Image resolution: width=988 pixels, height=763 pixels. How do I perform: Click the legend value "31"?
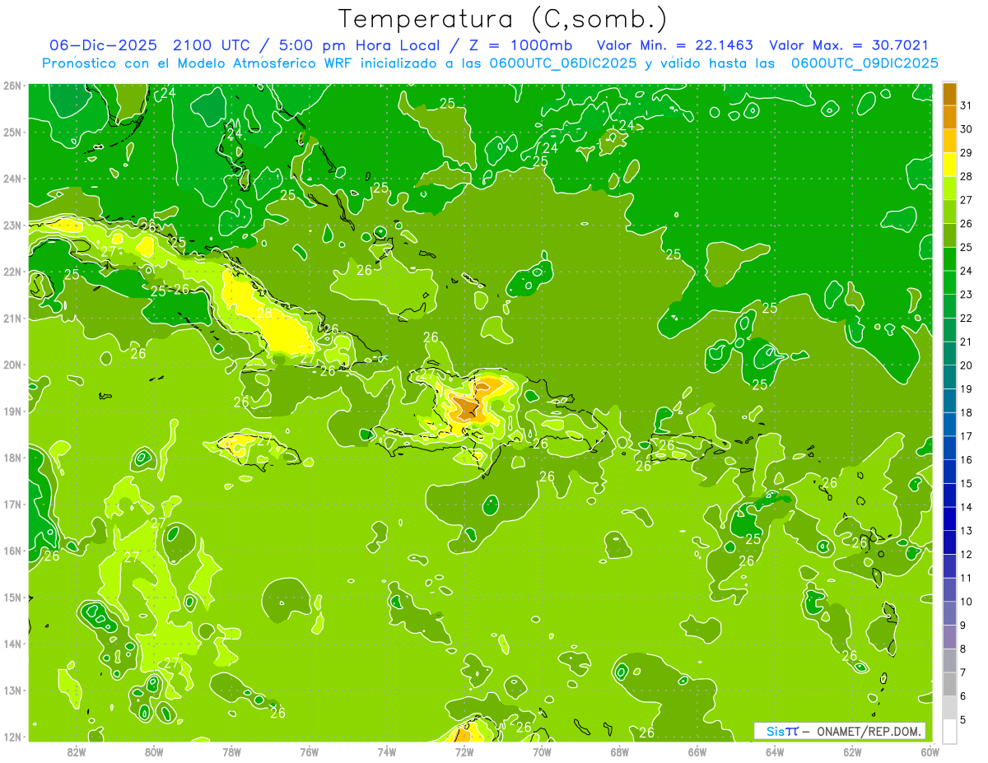click(x=966, y=105)
